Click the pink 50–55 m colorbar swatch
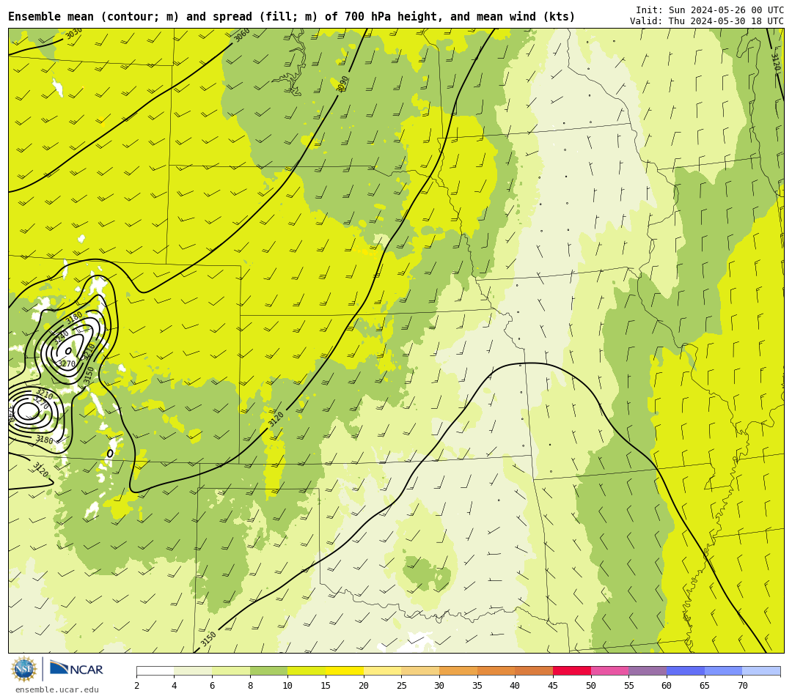Screen dimensions: 792x699 tap(609, 670)
